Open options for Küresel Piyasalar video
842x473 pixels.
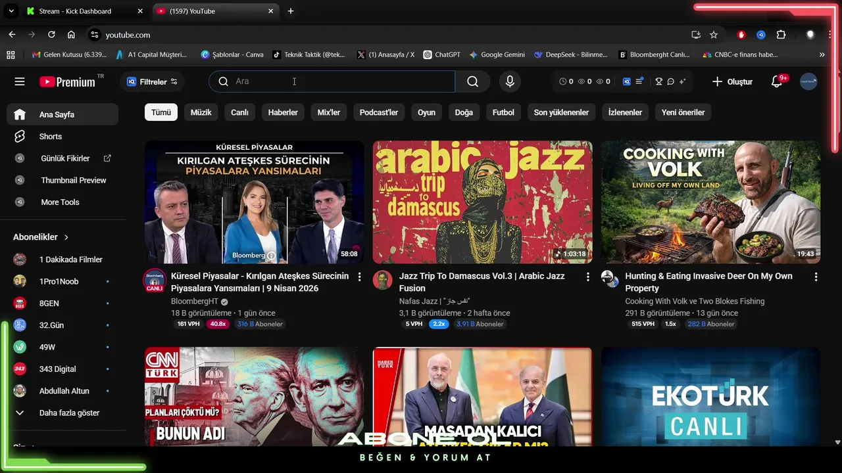click(359, 277)
